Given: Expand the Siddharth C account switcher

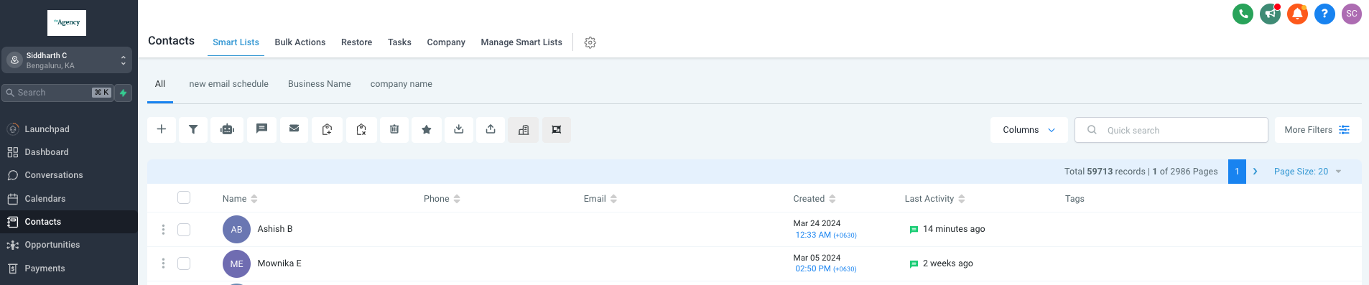Looking at the screenshot, I should coord(67,60).
